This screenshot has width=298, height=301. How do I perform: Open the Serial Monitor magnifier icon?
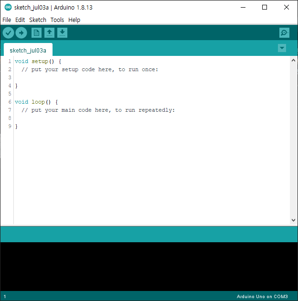(x=284, y=33)
